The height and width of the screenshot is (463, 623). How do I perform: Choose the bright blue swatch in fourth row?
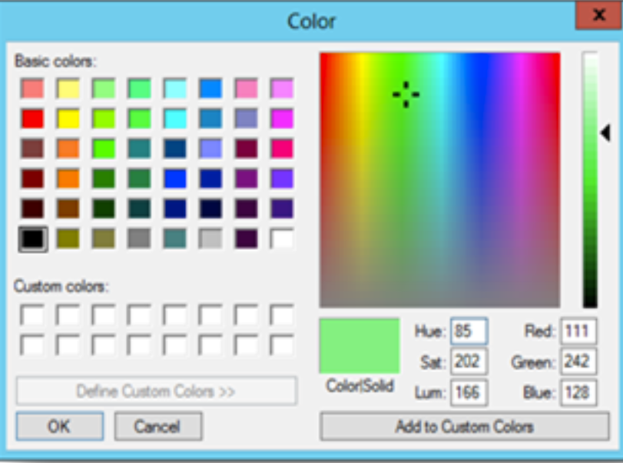[x=175, y=178]
